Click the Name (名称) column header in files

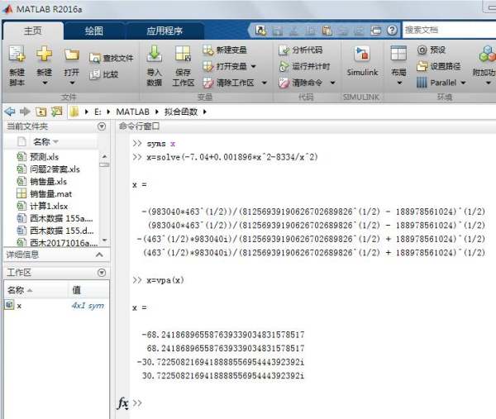pyautogui.click(x=46, y=141)
